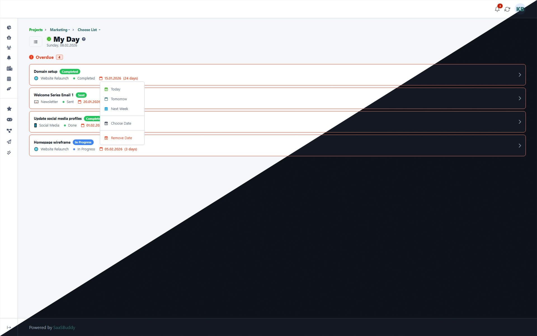Click the refresh icon in top bar

tap(507, 9)
